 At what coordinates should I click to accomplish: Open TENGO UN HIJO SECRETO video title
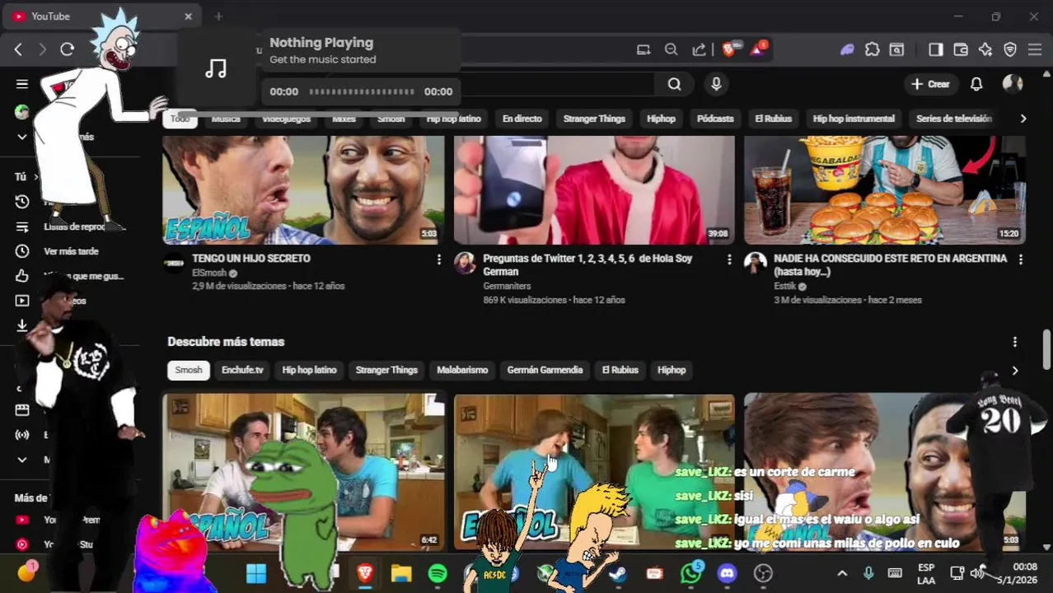(x=251, y=258)
